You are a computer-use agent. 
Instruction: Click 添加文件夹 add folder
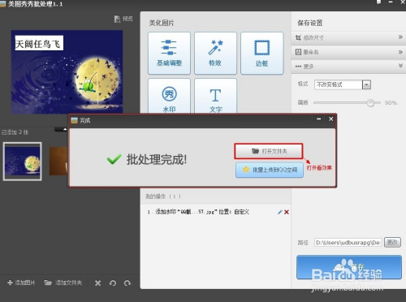point(63,283)
